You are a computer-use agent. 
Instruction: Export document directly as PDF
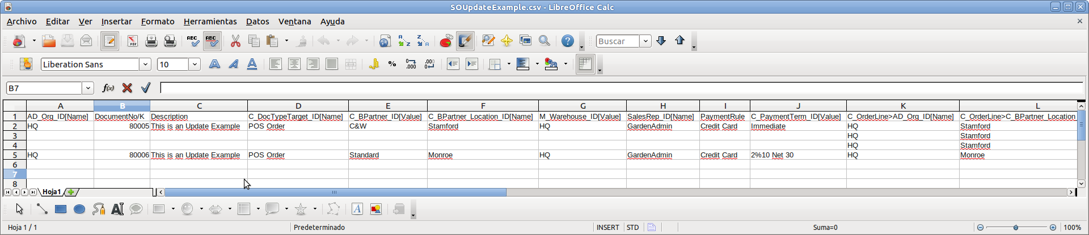point(132,41)
